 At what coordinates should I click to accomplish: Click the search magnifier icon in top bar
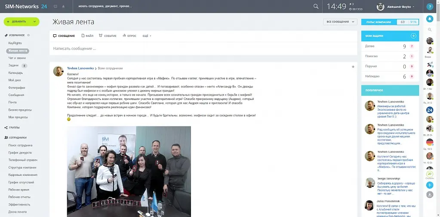click(316, 6)
